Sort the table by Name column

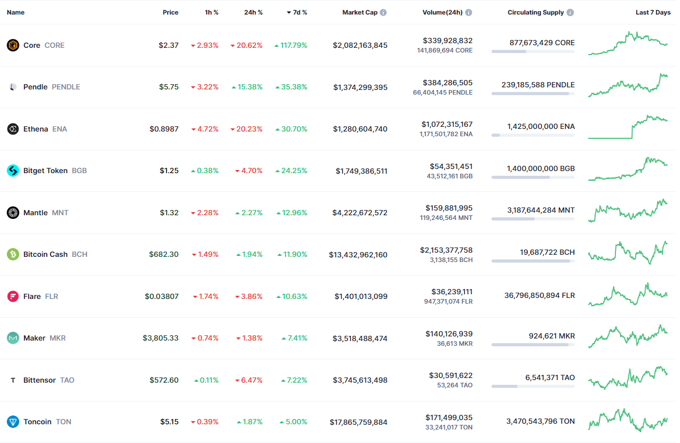[16, 12]
